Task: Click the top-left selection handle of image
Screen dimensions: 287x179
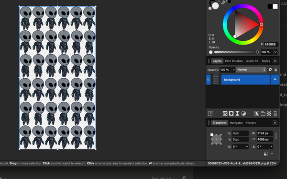Action: (20, 6)
